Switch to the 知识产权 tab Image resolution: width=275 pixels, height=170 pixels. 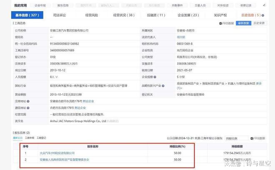click(220, 15)
